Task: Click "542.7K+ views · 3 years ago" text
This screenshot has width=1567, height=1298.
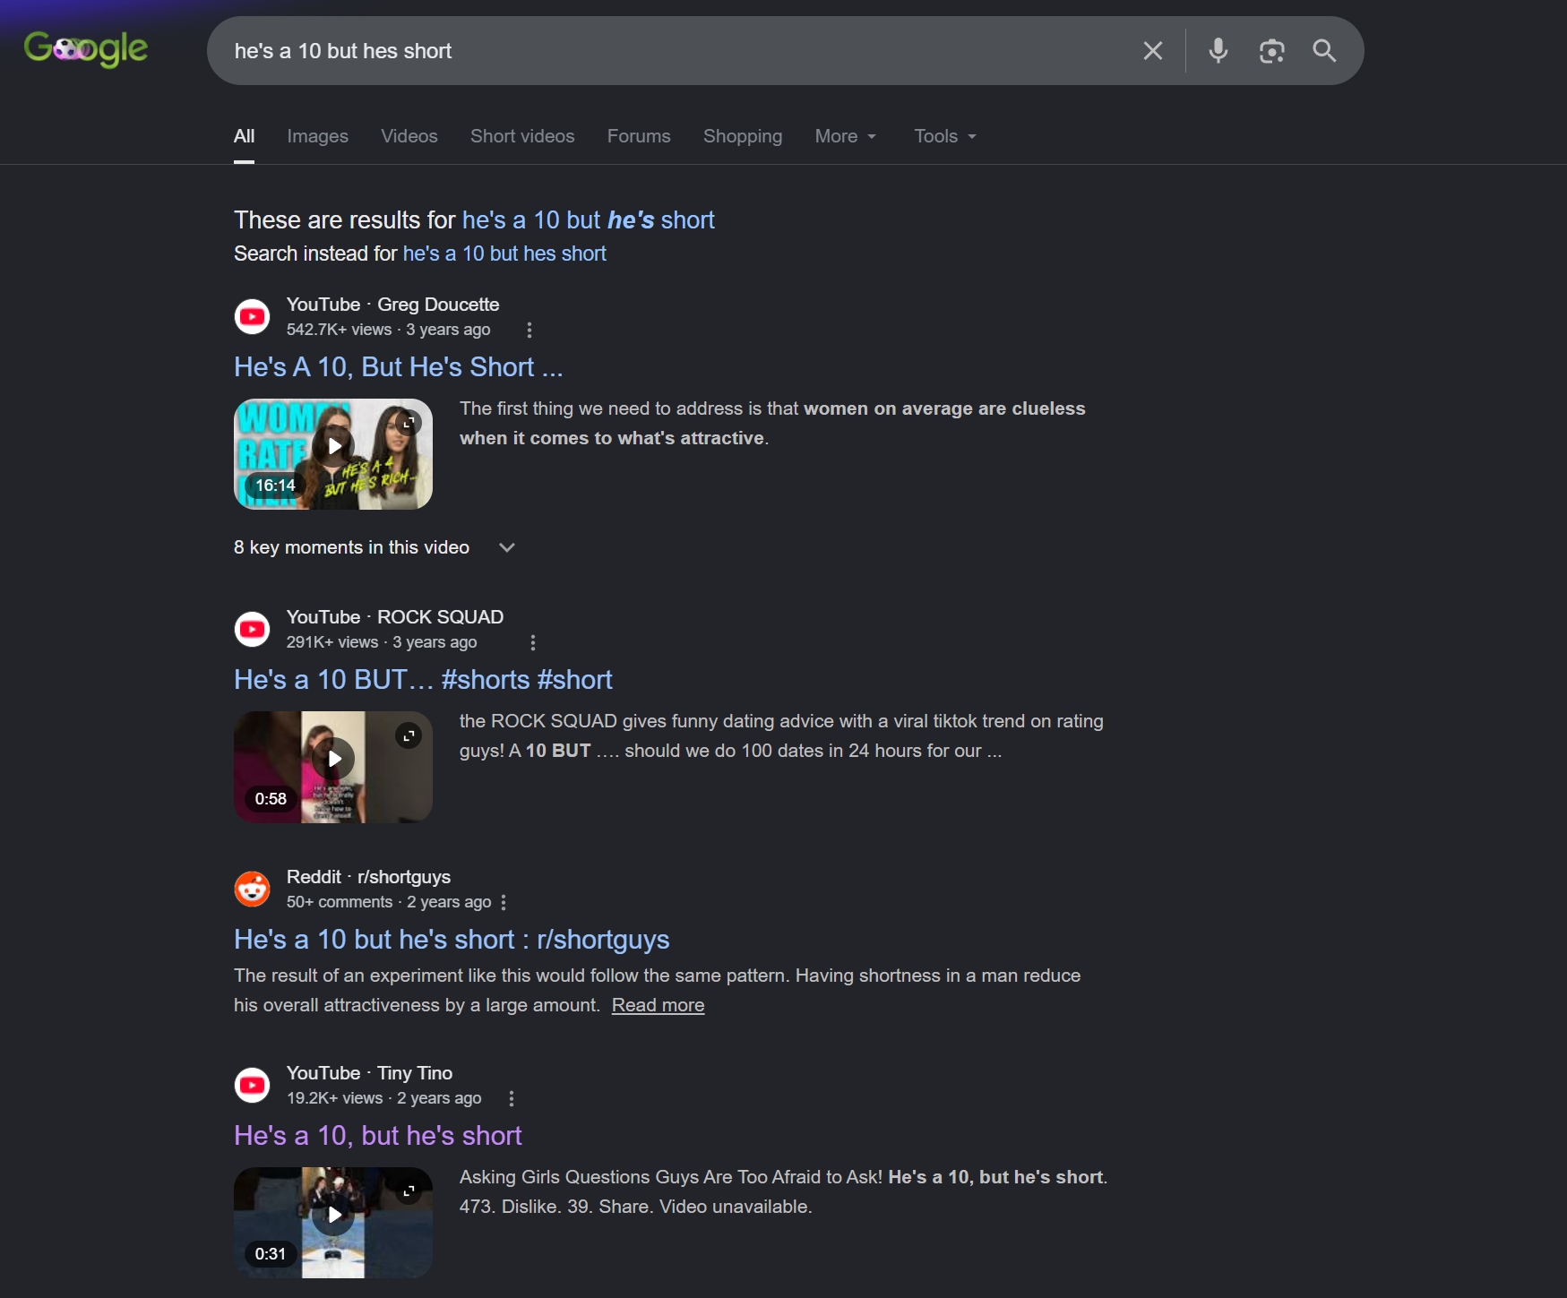Action: (x=389, y=330)
